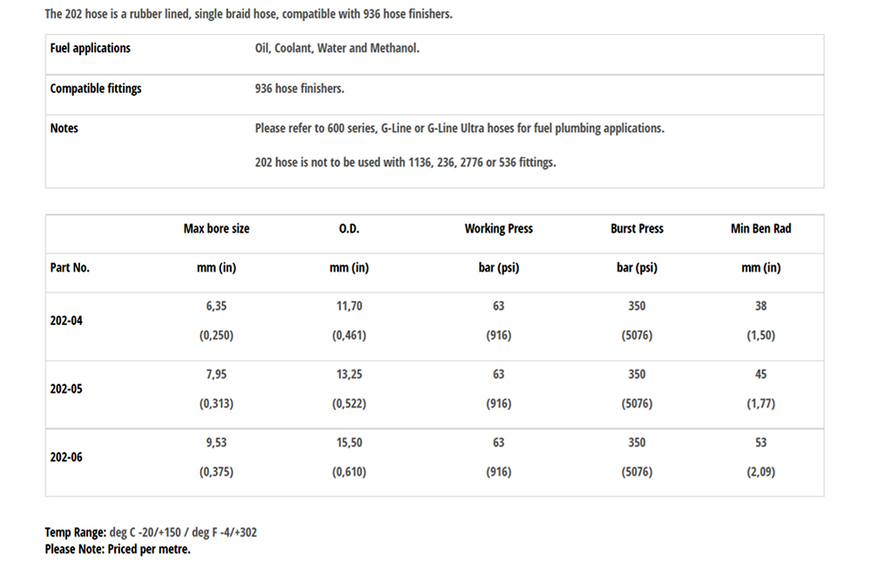Image resolution: width=871 pixels, height=566 pixels.
Task: Click the Min Ben Rad column header
Action: [x=760, y=228]
